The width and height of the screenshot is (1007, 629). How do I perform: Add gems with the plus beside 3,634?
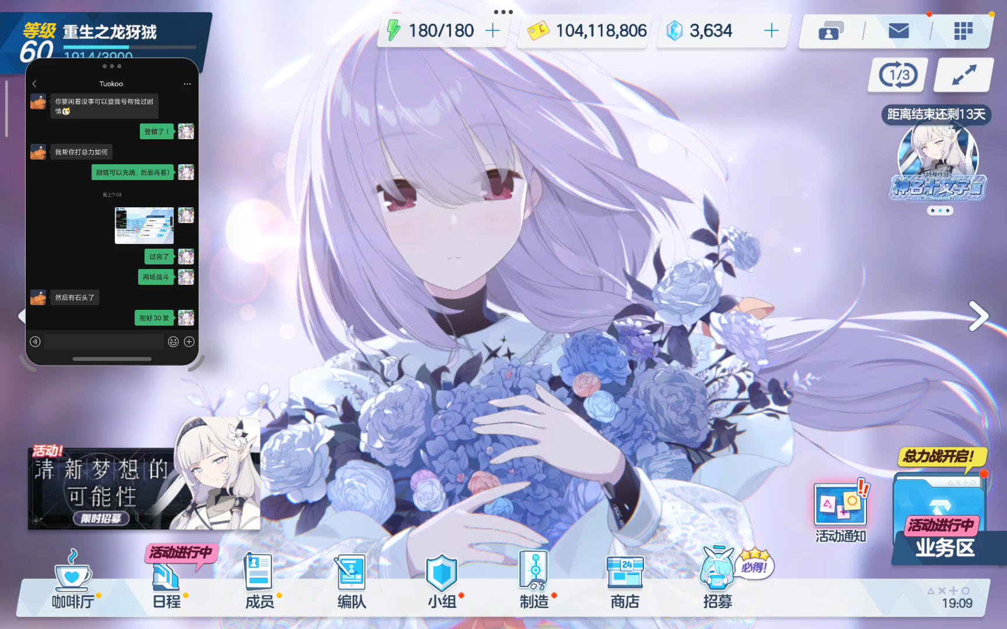click(771, 30)
